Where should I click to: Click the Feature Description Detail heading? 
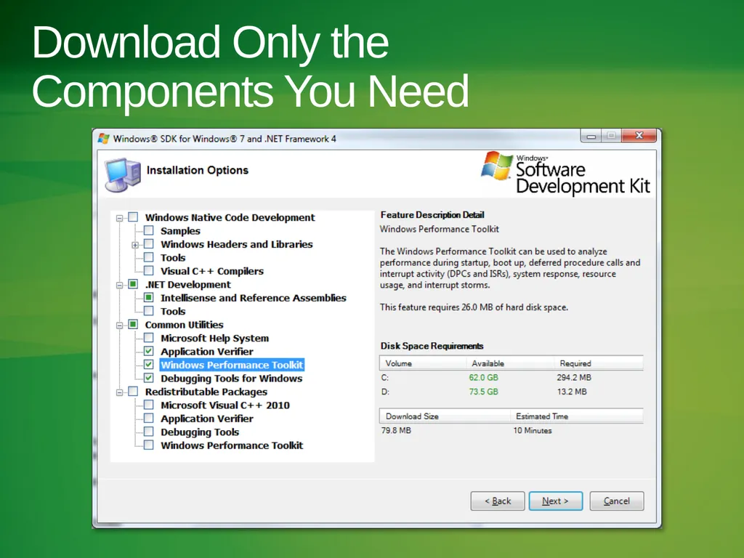coord(432,215)
